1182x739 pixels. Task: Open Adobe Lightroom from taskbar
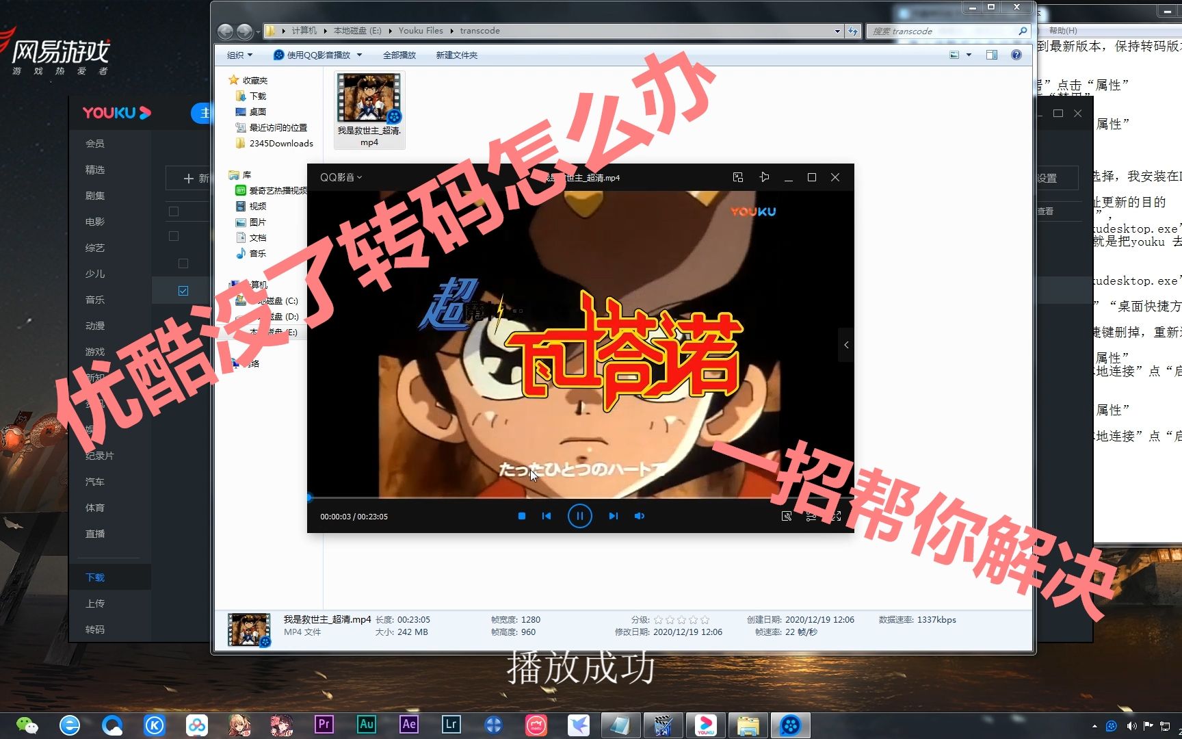tap(451, 724)
